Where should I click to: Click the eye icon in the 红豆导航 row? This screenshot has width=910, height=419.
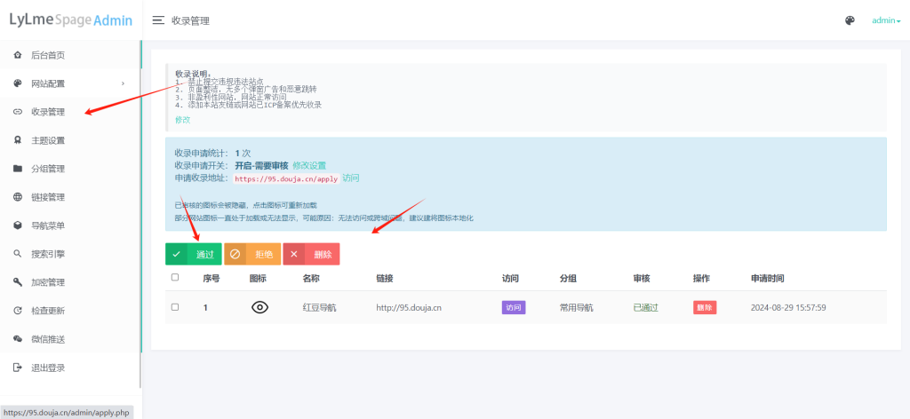pyautogui.click(x=259, y=308)
